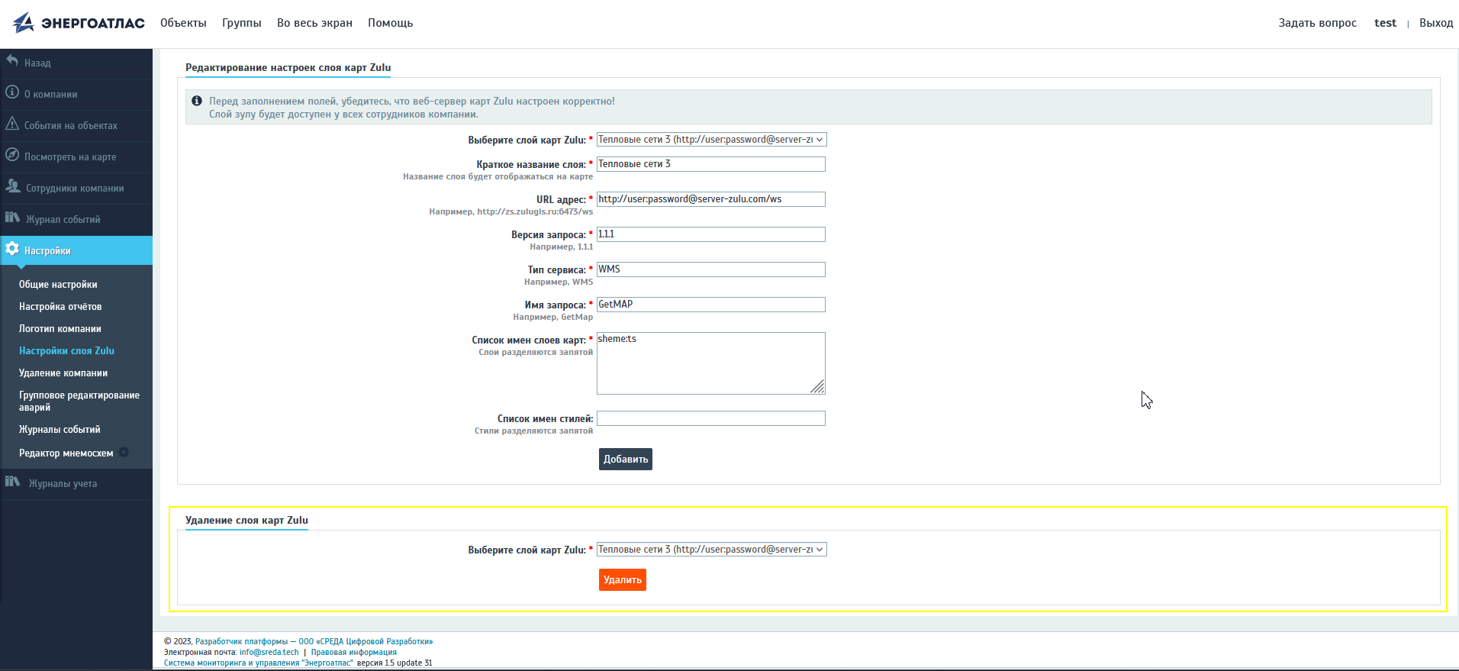Click into the URL адрес input field
1459x671 pixels.
tap(710, 199)
